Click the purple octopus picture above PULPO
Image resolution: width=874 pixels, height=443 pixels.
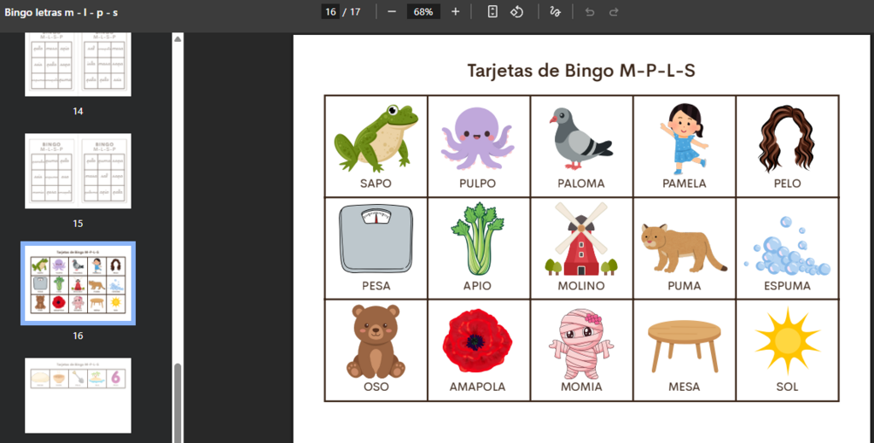[x=478, y=138]
